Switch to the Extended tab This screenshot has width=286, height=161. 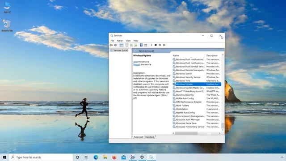(138, 137)
